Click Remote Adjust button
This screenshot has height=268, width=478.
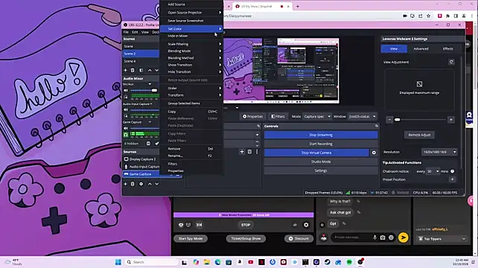419,135
